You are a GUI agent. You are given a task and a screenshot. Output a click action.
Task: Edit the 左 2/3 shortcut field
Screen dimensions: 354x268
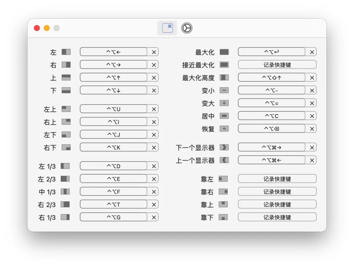113,179
